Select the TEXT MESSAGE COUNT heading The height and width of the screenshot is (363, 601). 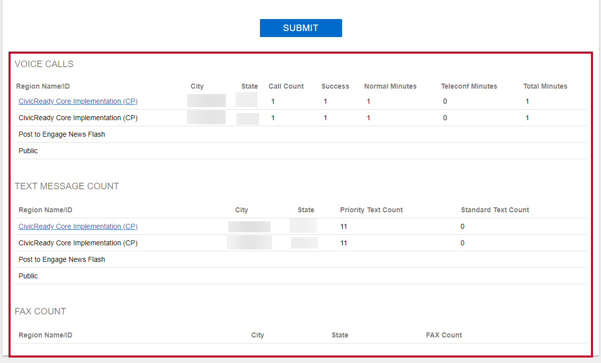67,186
